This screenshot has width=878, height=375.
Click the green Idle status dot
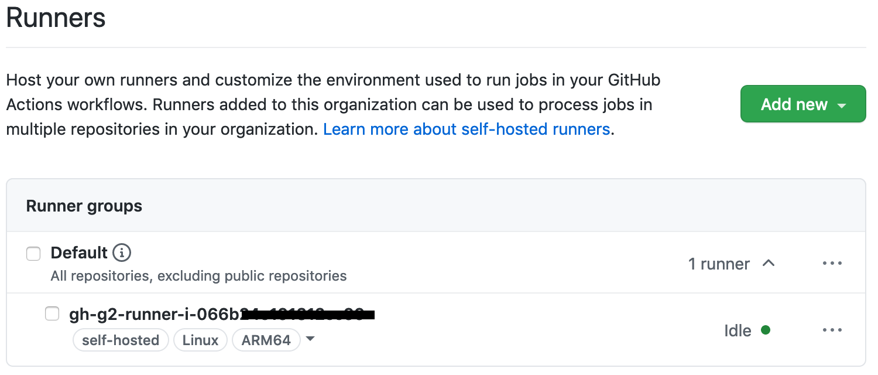765,330
